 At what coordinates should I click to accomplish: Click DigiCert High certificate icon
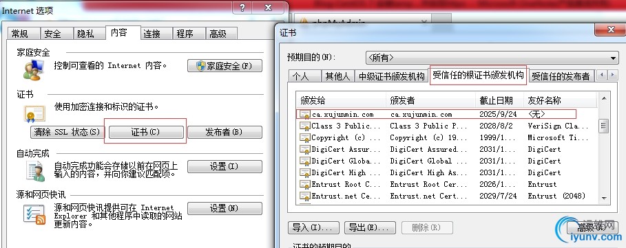pyautogui.click(x=305, y=172)
